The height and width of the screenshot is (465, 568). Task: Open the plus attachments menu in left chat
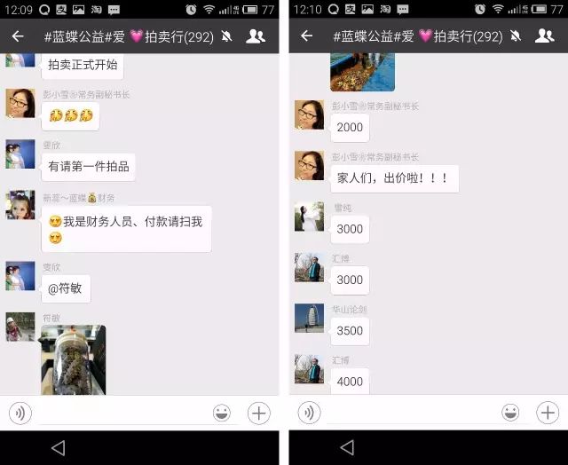coord(258,413)
